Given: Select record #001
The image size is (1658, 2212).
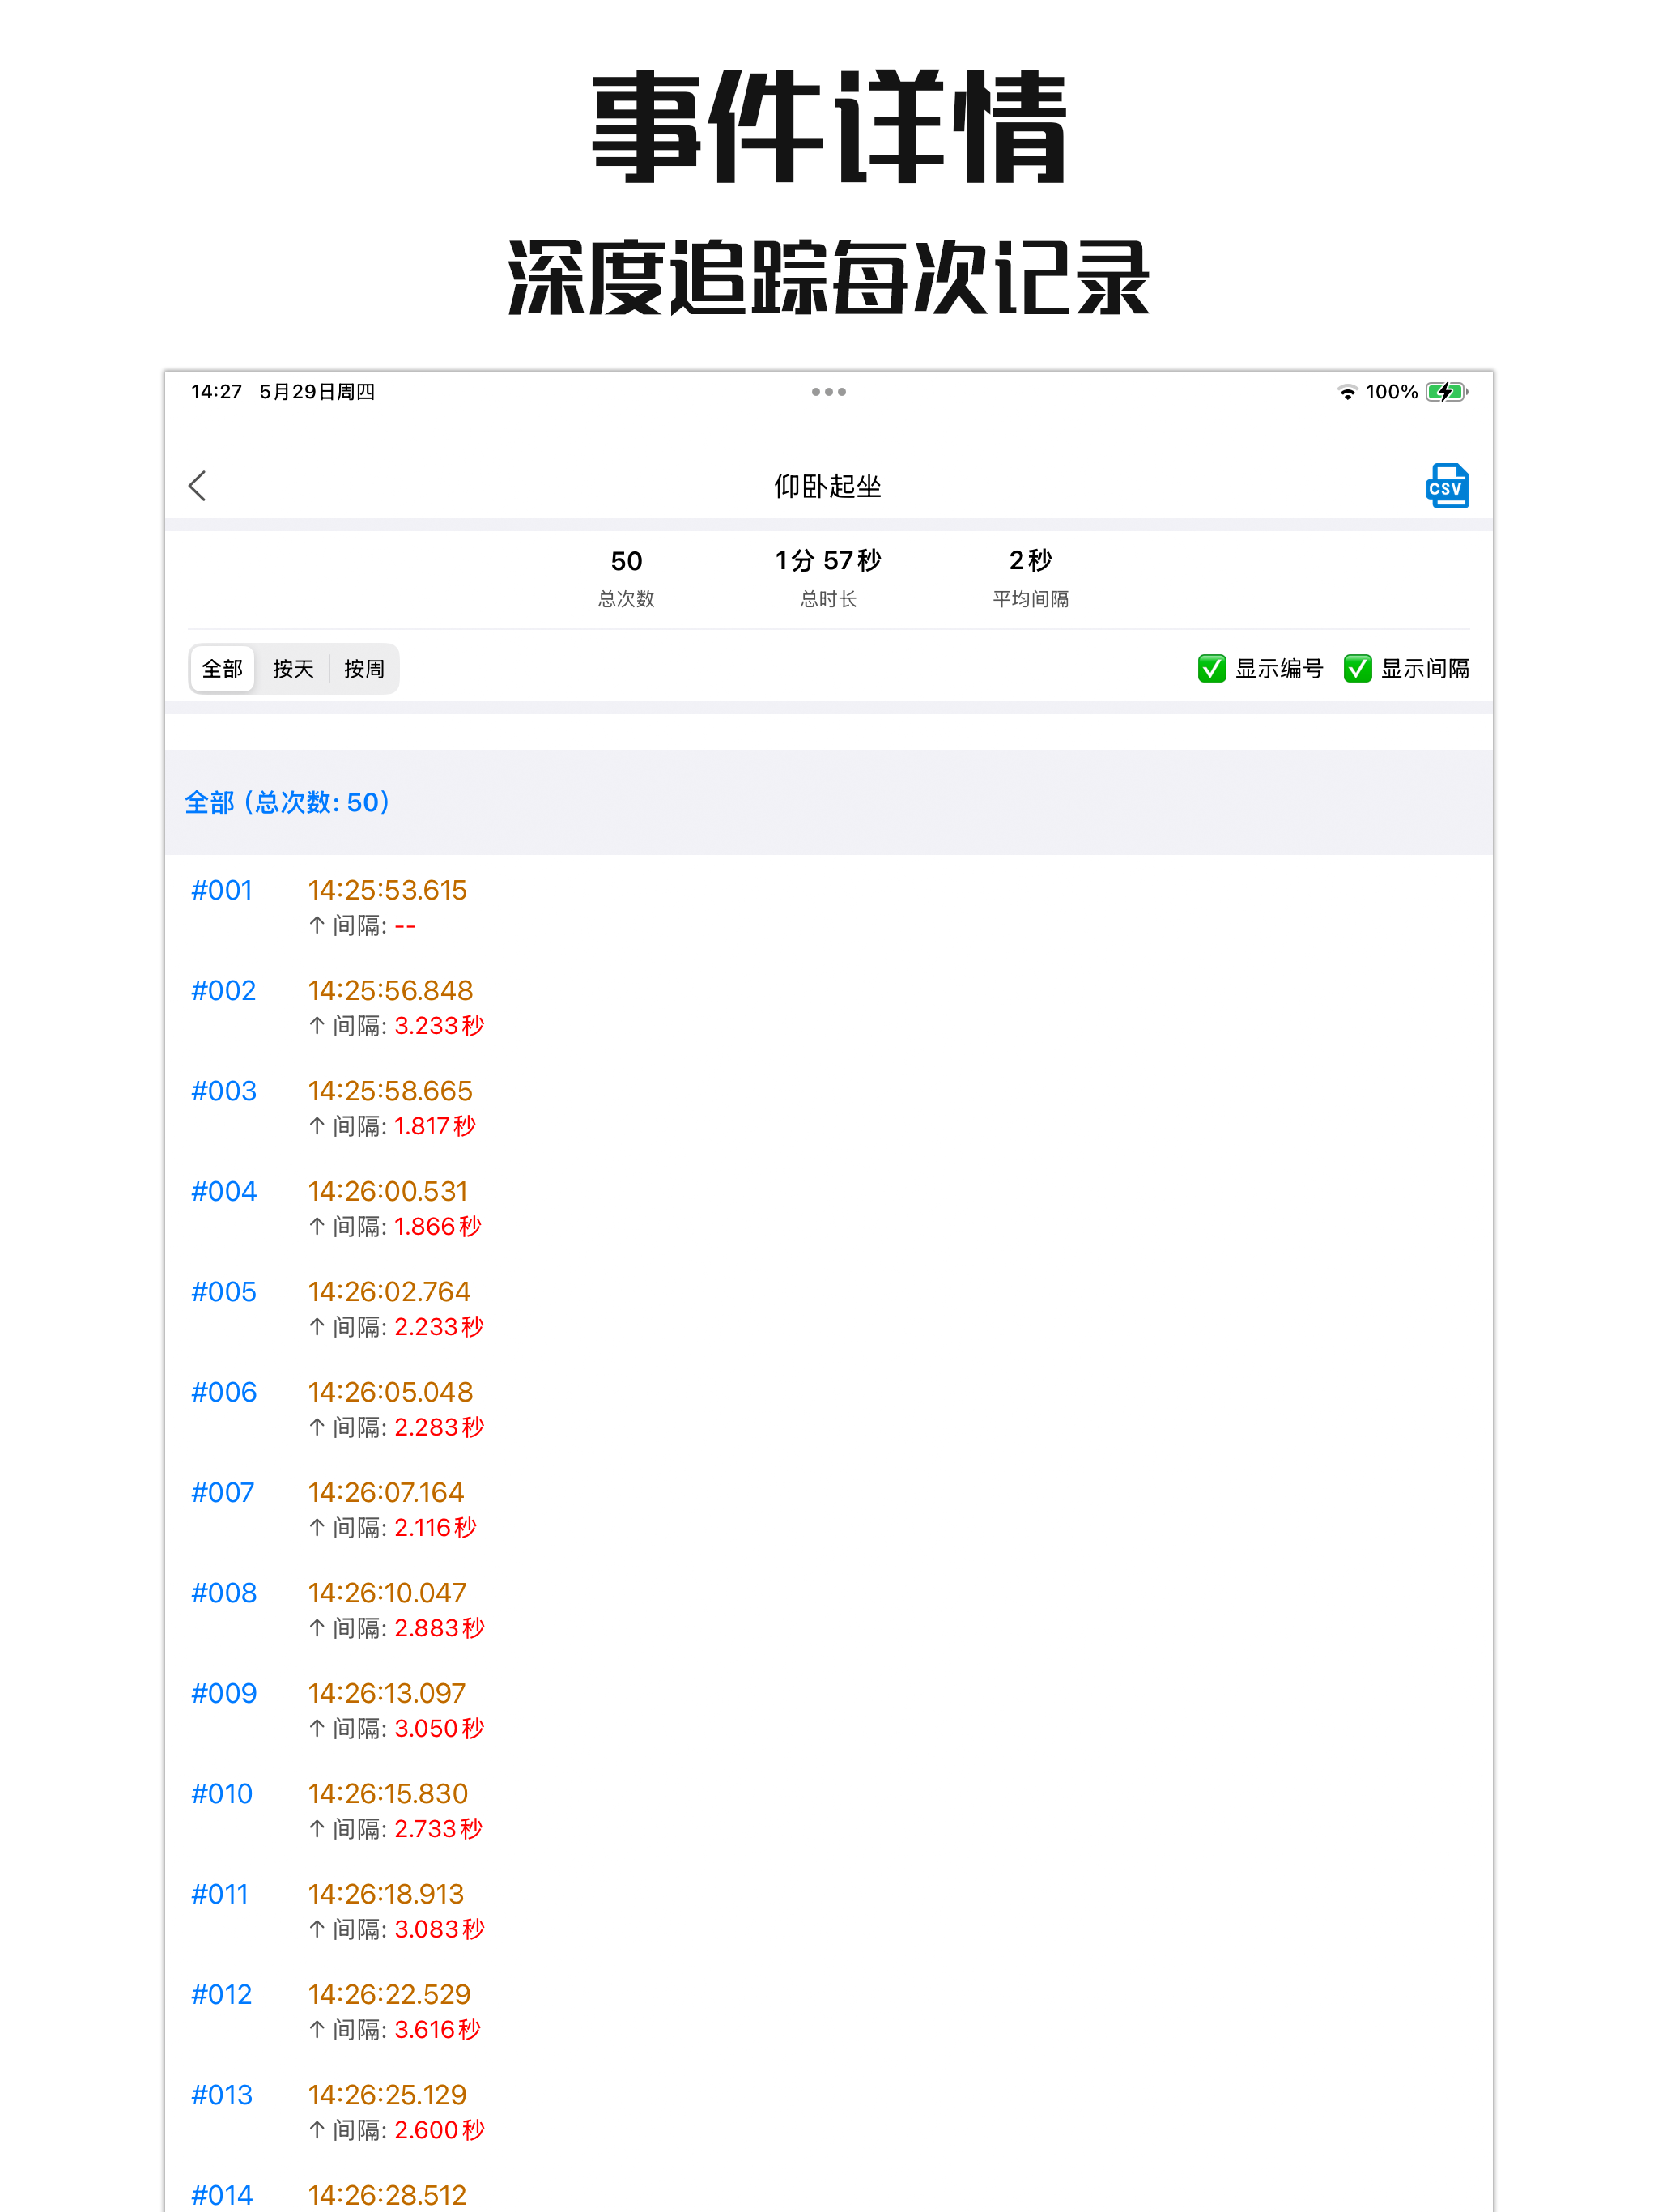Looking at the screenshot, I should tap(222, 890).
